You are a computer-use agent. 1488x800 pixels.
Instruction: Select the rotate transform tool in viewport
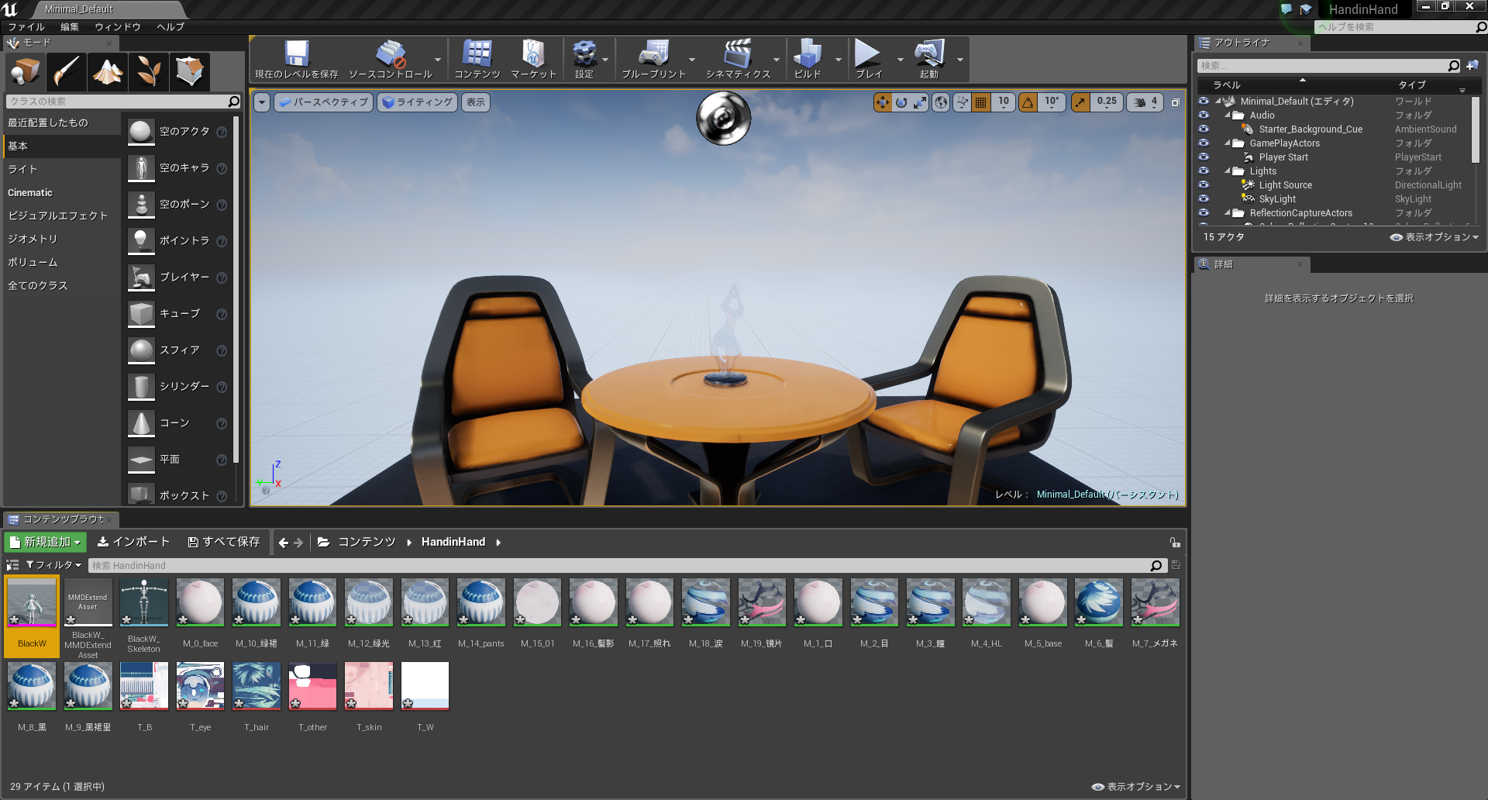coord(901,102)
